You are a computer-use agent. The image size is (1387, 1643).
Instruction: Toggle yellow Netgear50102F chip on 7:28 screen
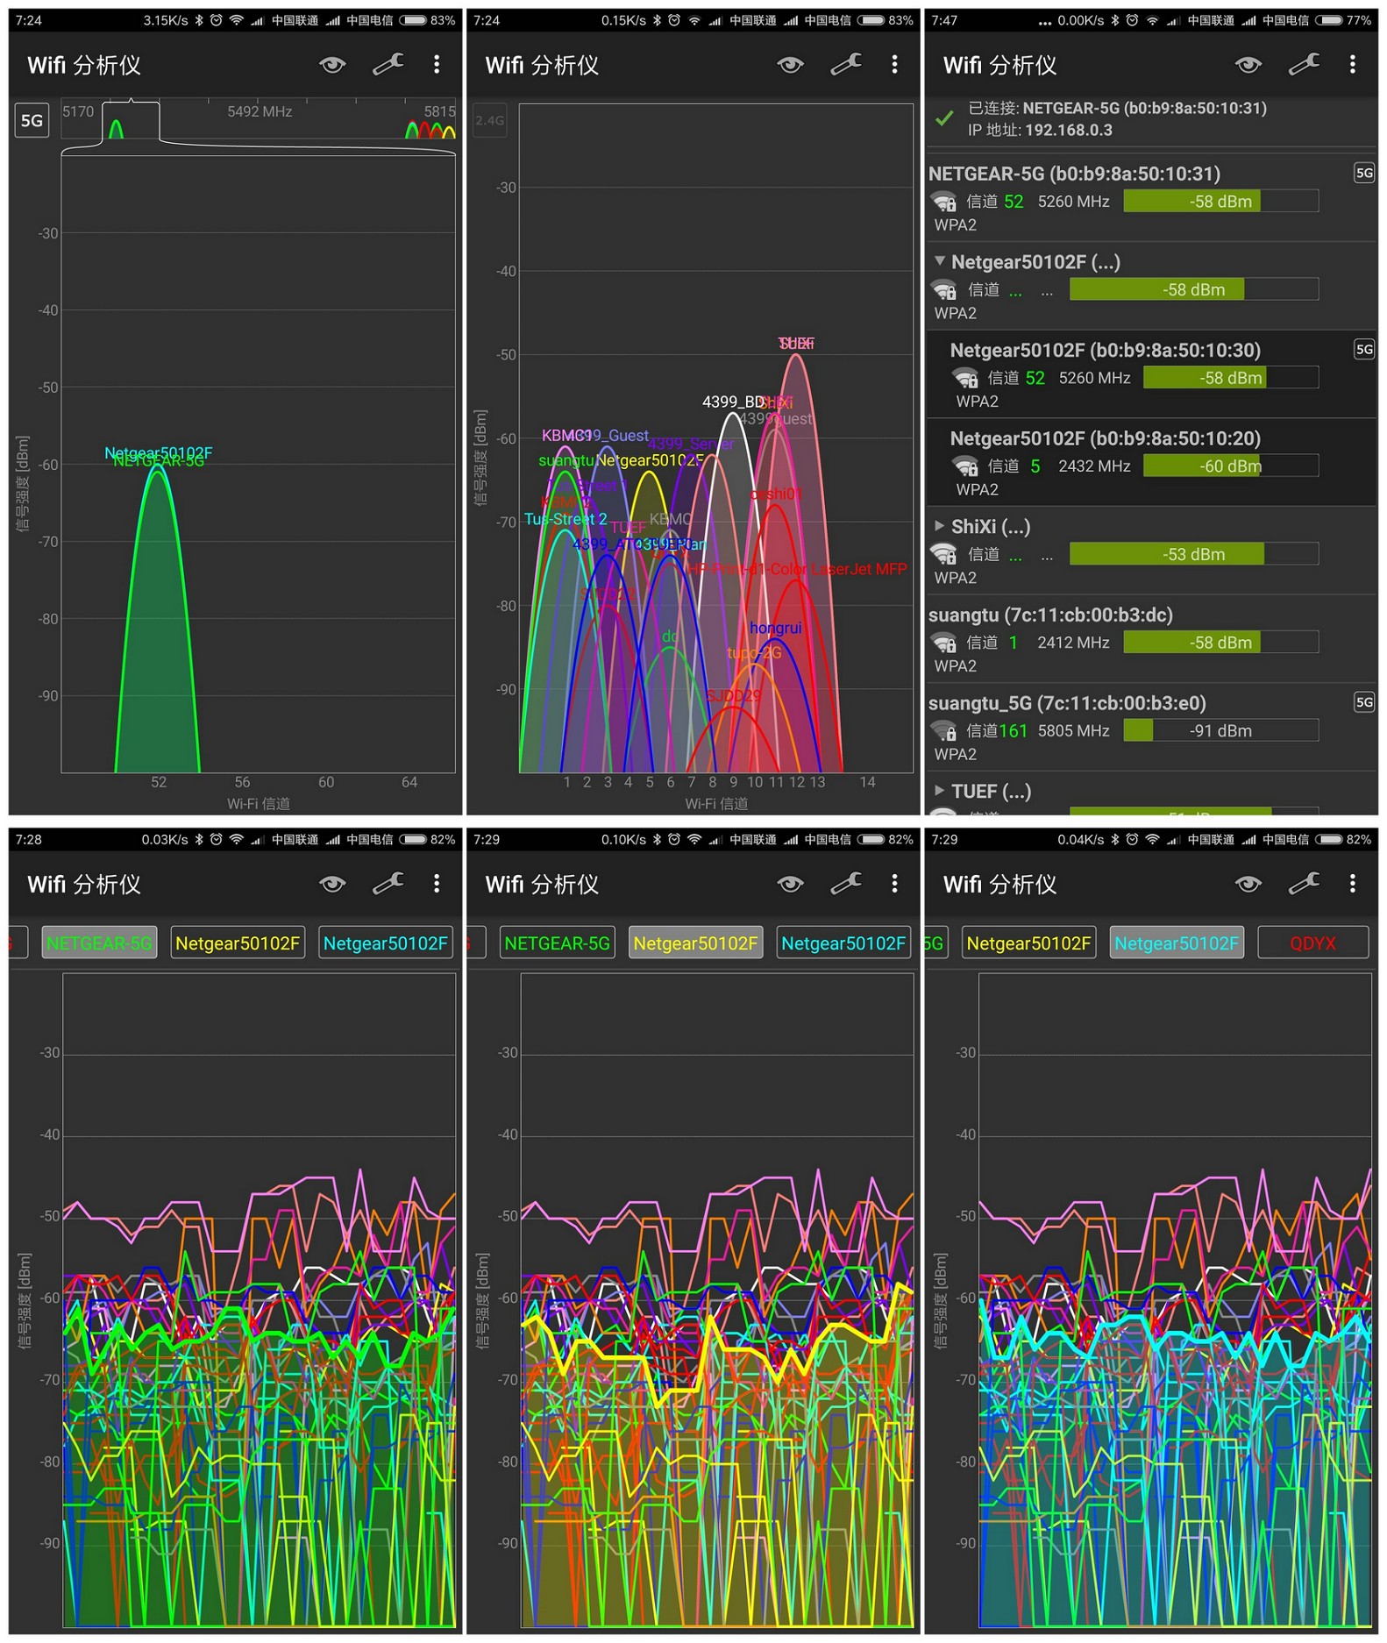point(238,943)
